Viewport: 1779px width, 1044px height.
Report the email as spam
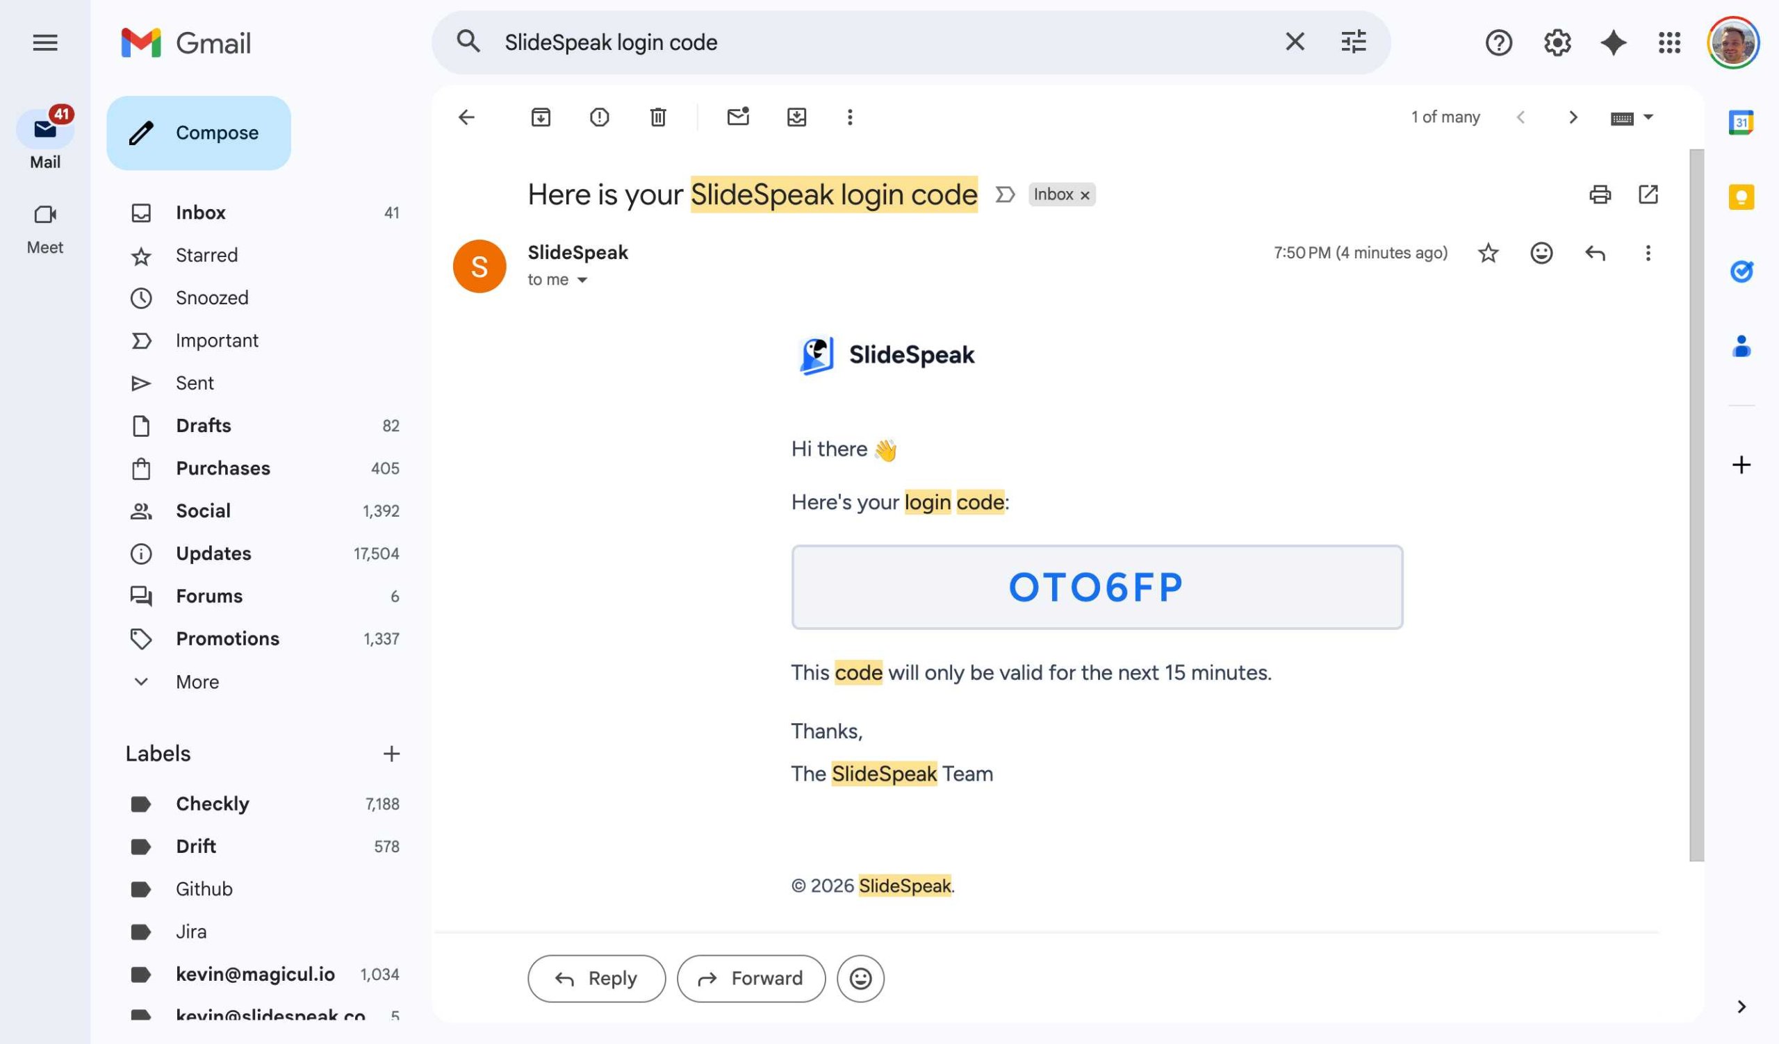tap(598, 117)
